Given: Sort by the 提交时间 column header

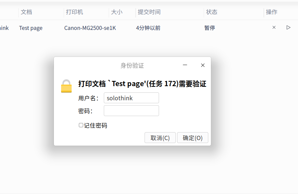Looking at the screenshot, I should pyautogui.click(x=149, y=12).
